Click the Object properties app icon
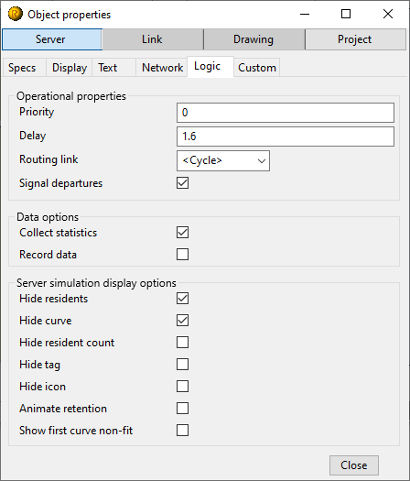 [x=15, y=14]
